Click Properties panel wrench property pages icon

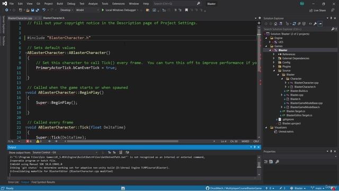coord(277,161)
